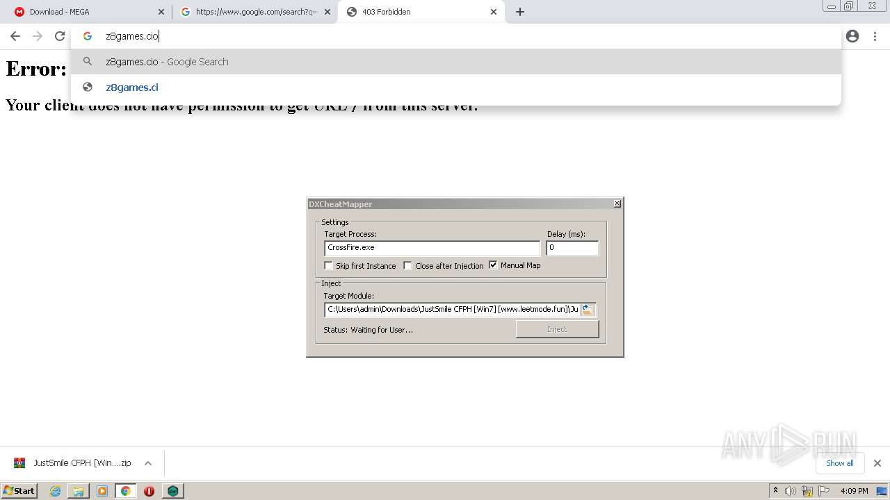Image resolution: width=890 pixels, height=500 pixels.
Task: Click the Inject button
Action: click(557, 329)
